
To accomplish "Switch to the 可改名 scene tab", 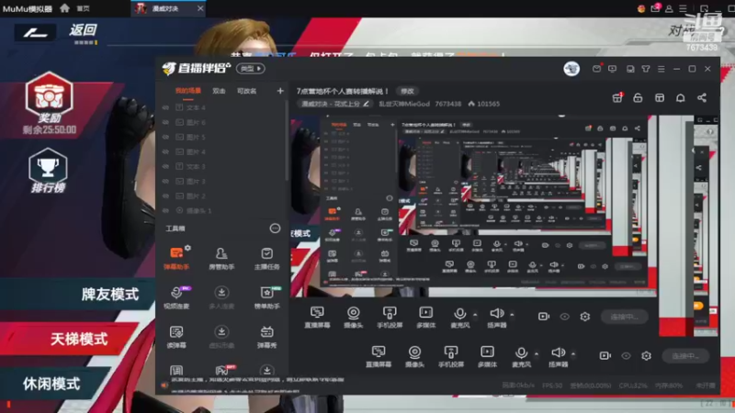I will 246,91.
